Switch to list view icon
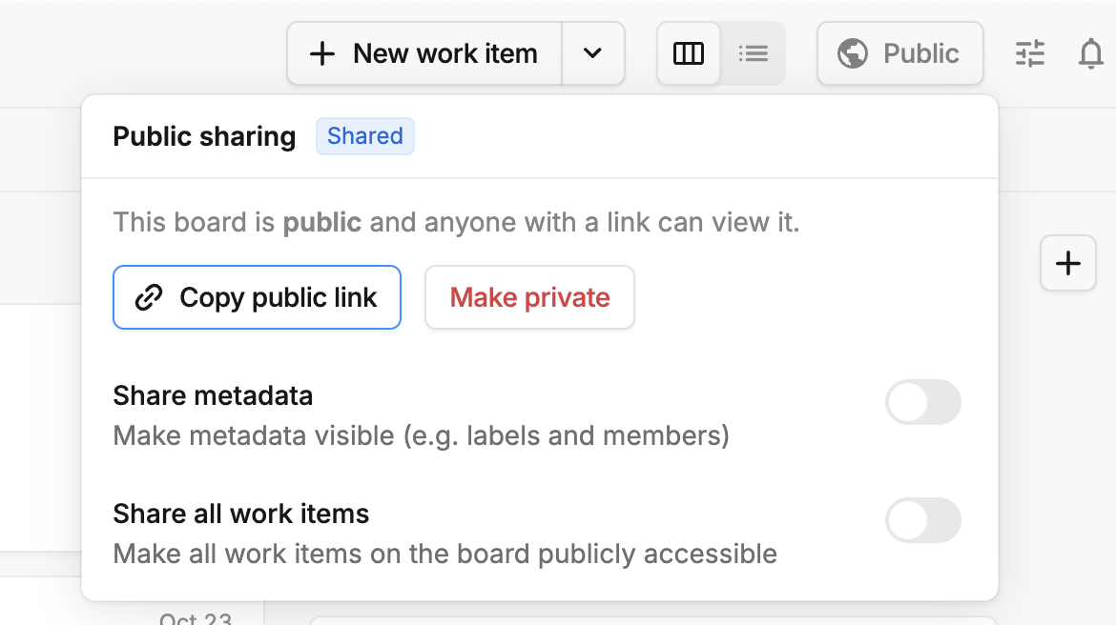 click(753, 53)
